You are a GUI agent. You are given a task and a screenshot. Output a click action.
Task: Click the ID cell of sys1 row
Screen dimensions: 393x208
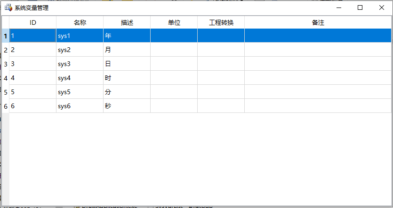33,36
